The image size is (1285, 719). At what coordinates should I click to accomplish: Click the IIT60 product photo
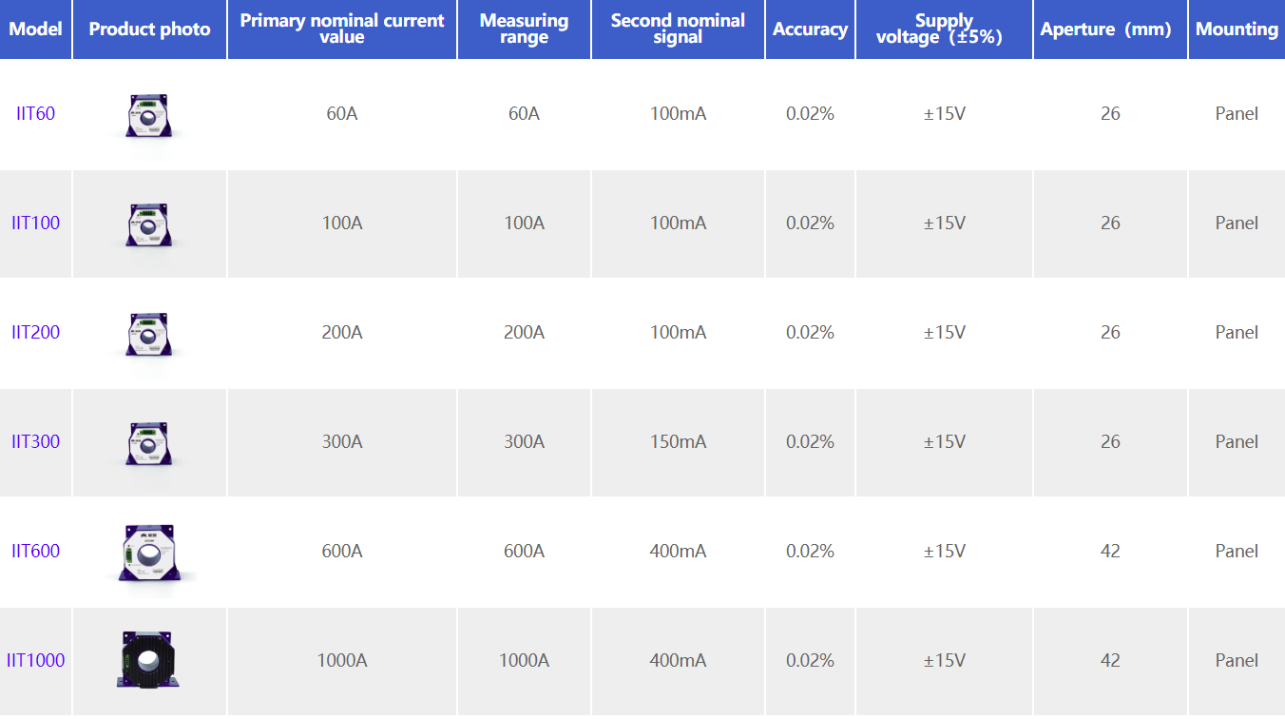tap(149, 115)
